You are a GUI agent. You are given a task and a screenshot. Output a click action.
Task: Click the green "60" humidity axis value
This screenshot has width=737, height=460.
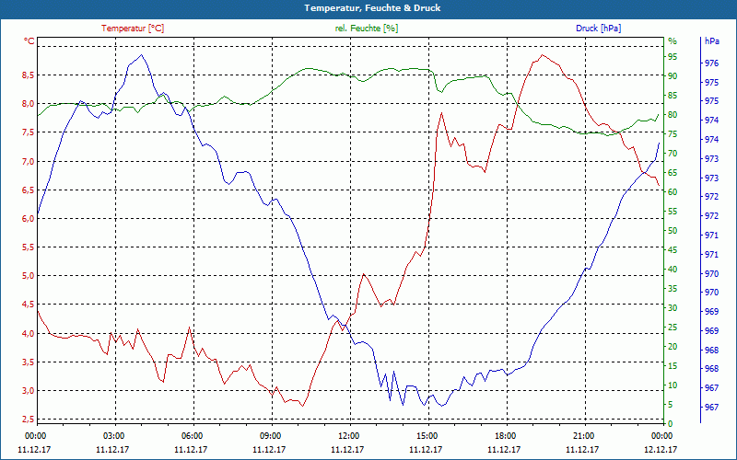point(673,192)
